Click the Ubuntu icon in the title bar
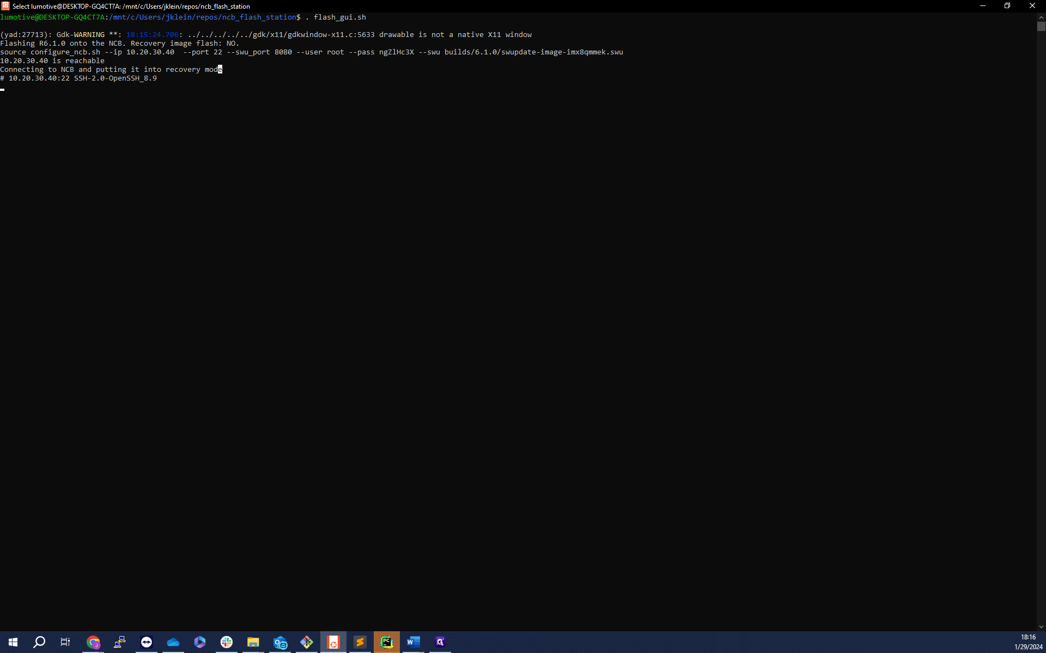This screenshot has height=653, width=1046. pyautogui.click(x=5, y=6)
